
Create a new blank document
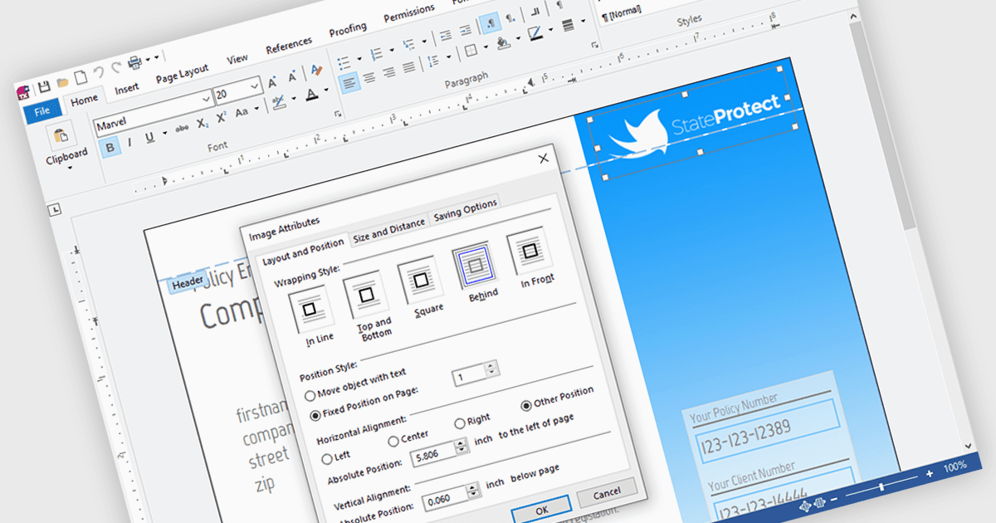[81, 77]
